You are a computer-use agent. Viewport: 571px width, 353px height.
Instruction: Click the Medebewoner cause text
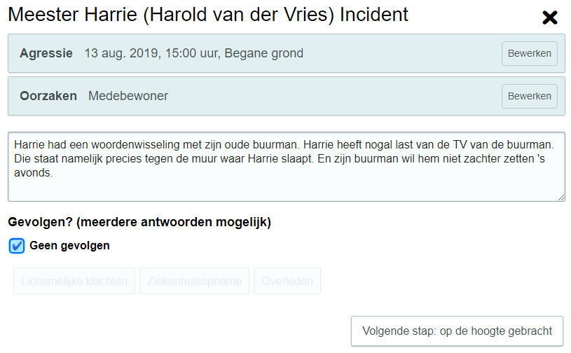[128, 96]
